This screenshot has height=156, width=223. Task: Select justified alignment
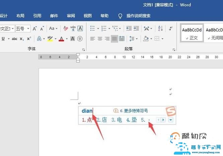(x=115, y=39)
